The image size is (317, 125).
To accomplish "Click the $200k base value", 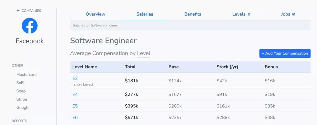I will [x=175, y=106].
